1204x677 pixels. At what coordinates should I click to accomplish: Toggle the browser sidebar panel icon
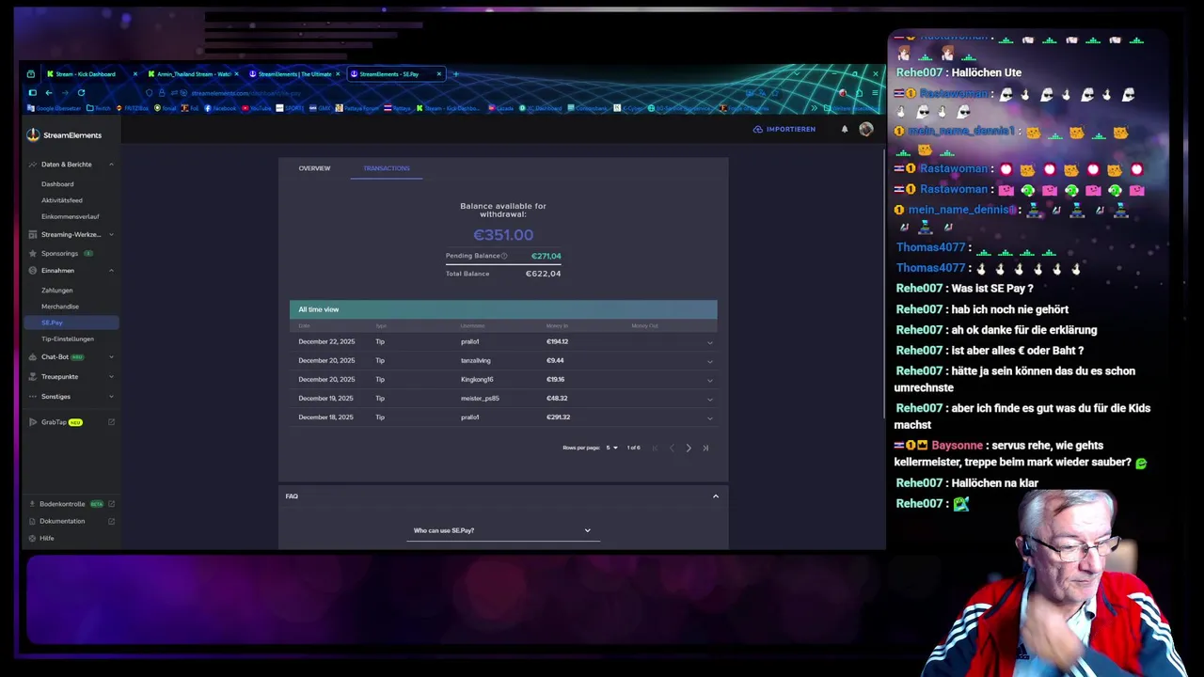pyautogui.click(x=32, y=92)
